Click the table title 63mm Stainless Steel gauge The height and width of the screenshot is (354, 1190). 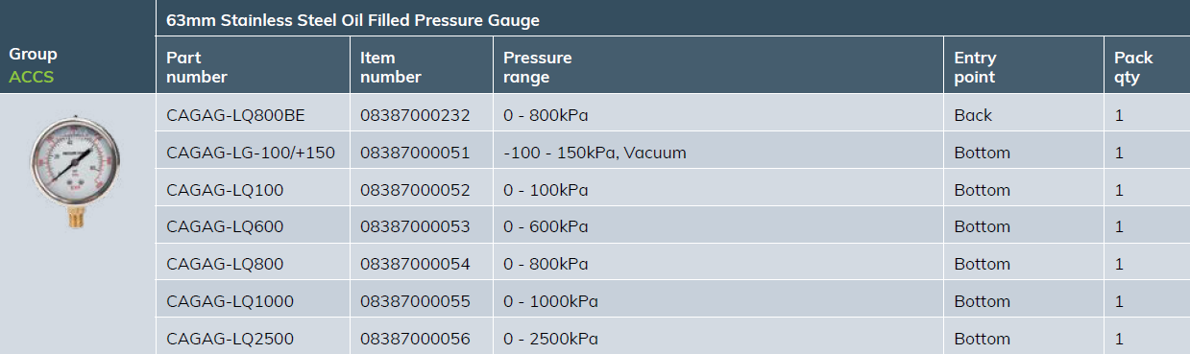352,19
